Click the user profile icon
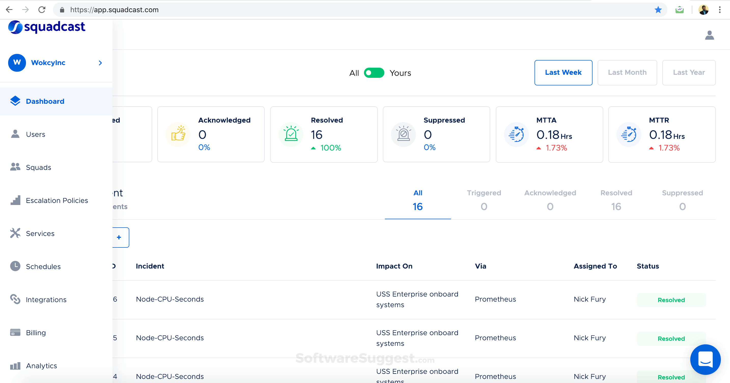This screenshot has width=730, height=383. tap(709, 35)
